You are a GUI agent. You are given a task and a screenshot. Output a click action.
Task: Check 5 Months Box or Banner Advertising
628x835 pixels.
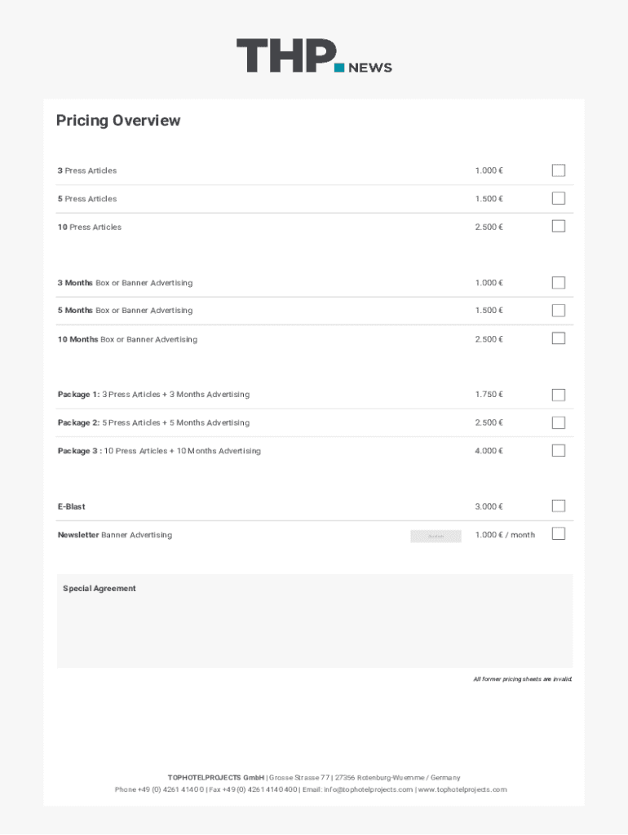coord(559,311)
